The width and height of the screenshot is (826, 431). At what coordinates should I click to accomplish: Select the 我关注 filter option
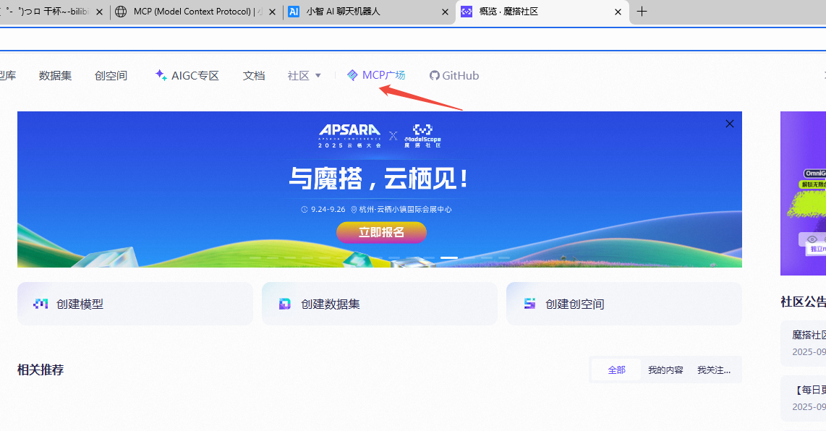(712, 369)
